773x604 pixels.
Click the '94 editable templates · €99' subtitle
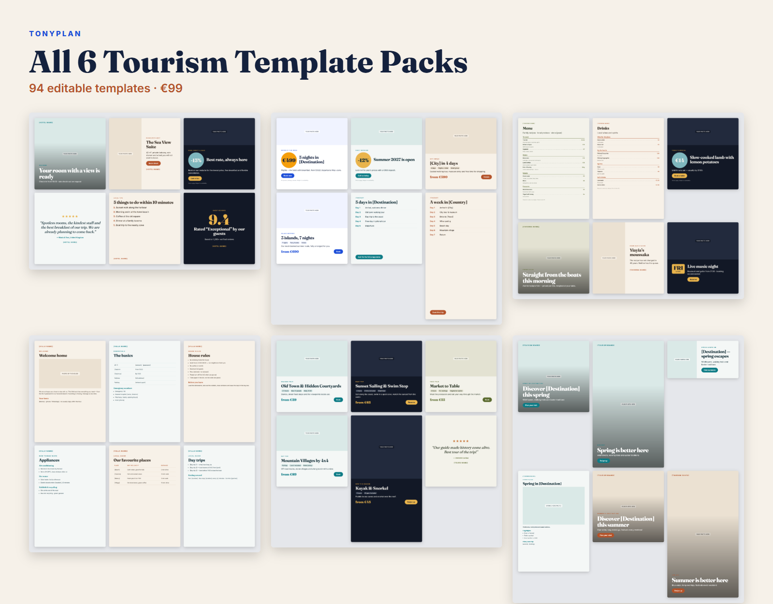pyautogui.click(x=106, y=88)
